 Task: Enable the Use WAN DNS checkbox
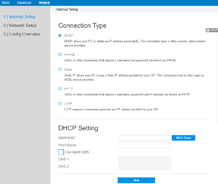(61, 152)
